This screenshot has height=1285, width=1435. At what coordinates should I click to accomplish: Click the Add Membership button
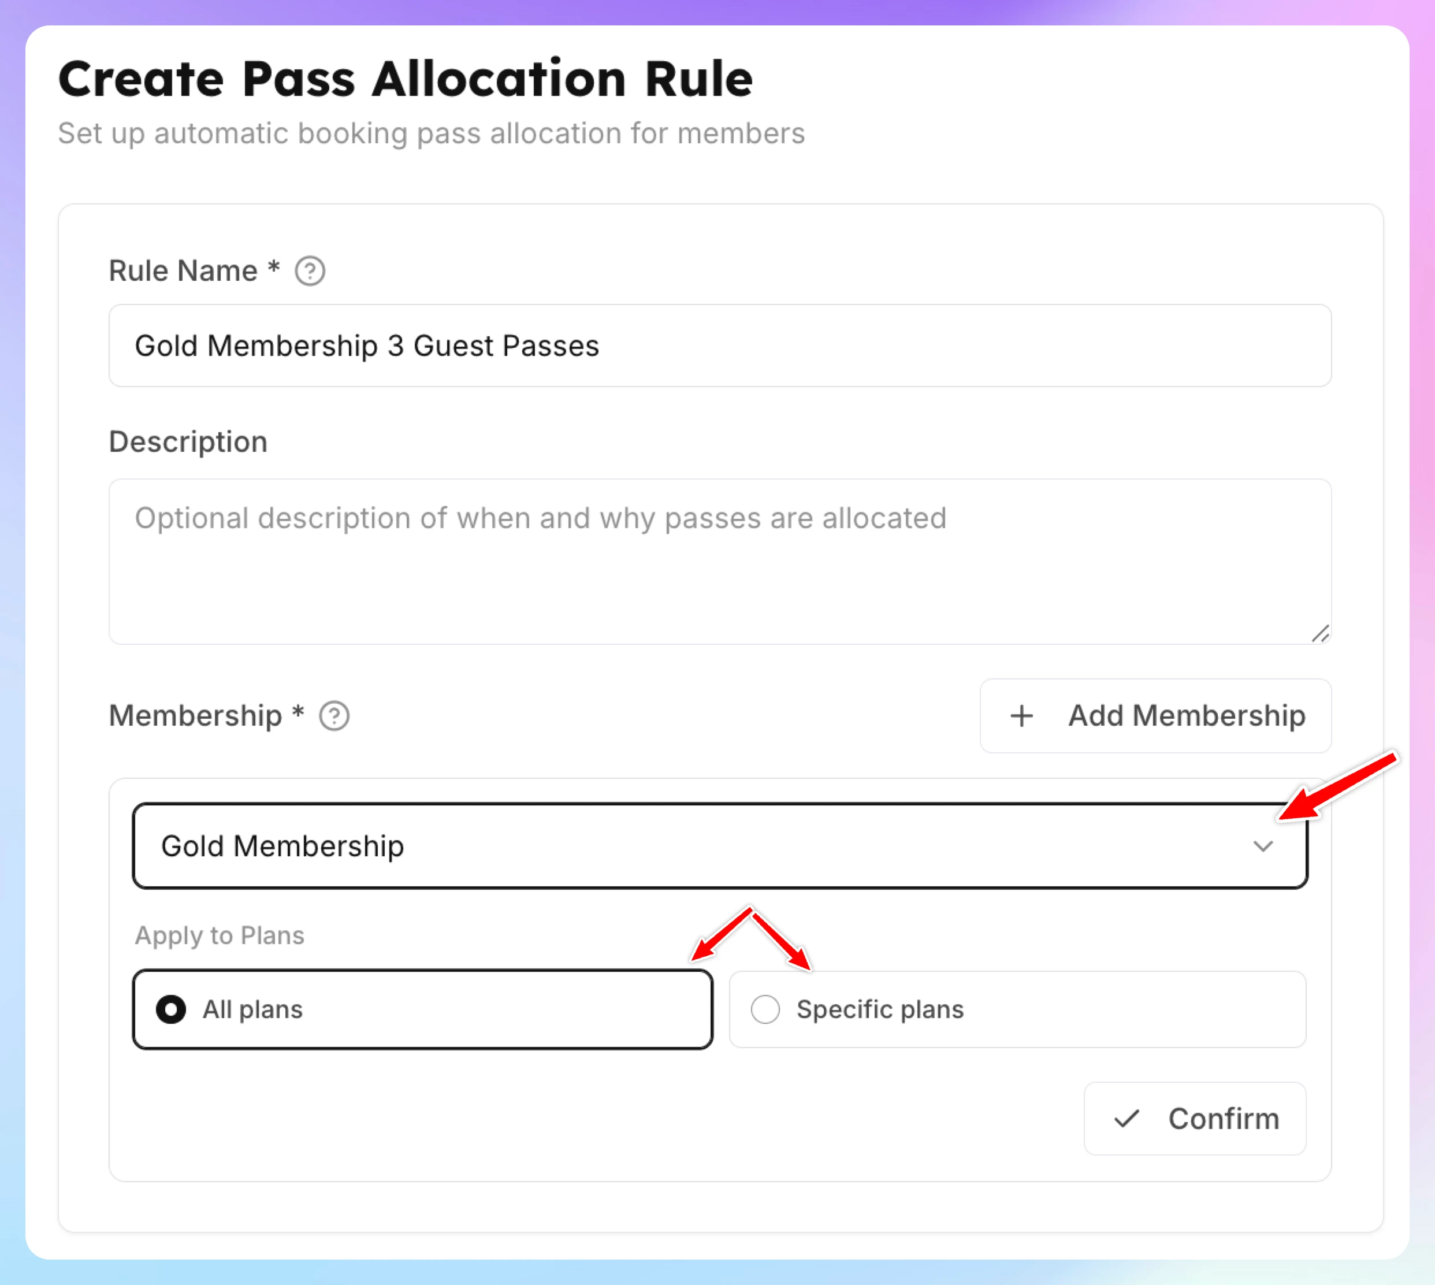(1155, 716)
